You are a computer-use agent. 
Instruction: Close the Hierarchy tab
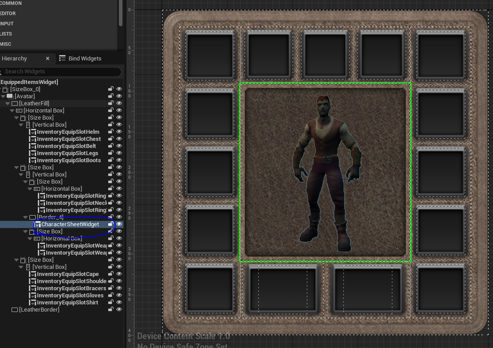point(48,58)
